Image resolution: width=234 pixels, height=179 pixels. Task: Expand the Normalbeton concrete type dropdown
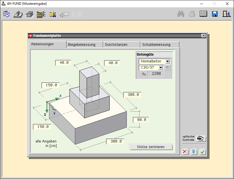pyautogui.click(x=168, y=61)
